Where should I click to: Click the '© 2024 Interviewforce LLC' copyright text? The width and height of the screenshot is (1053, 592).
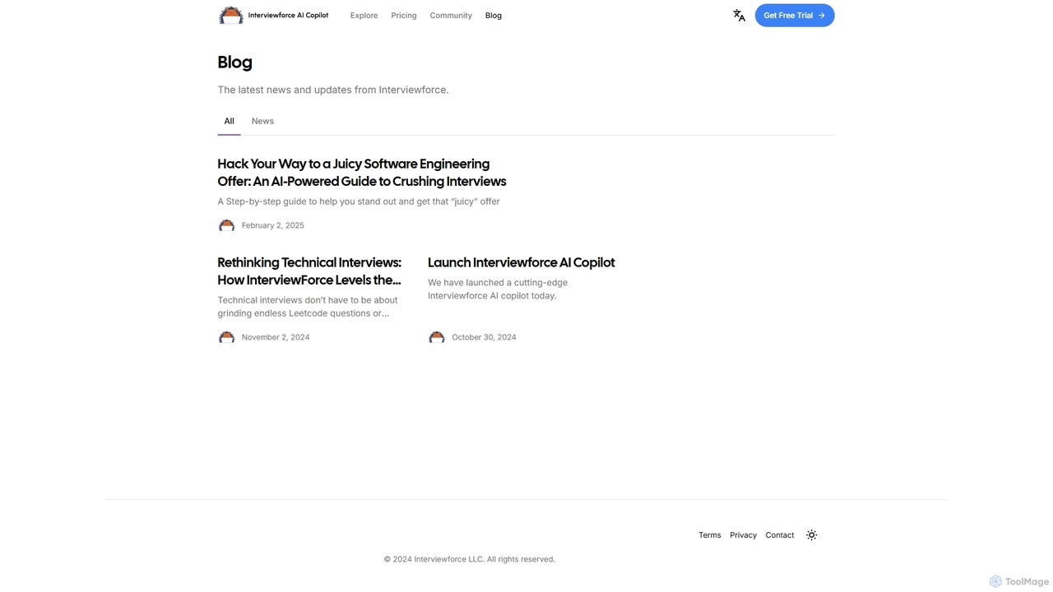point(469,559)
